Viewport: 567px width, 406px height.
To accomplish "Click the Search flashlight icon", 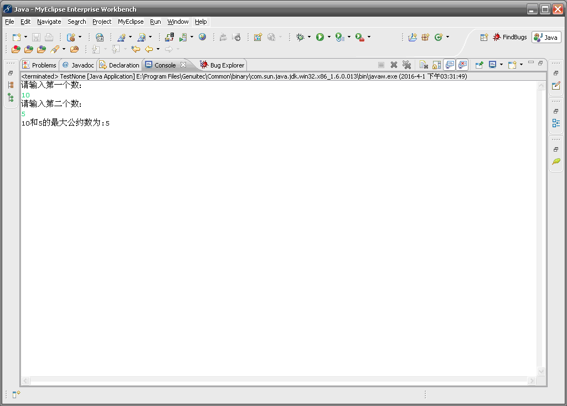I will pos(55,49).
